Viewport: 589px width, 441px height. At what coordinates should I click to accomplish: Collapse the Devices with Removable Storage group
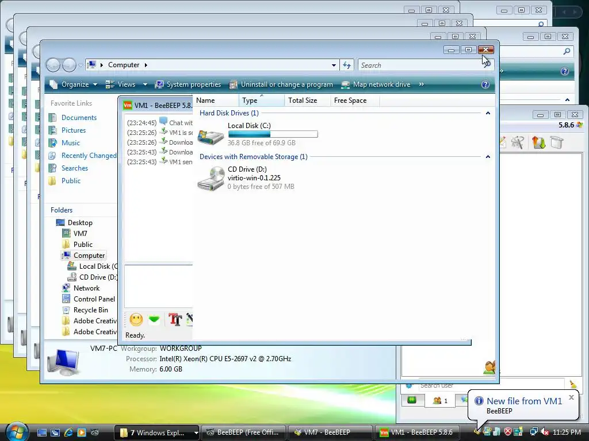488,156
